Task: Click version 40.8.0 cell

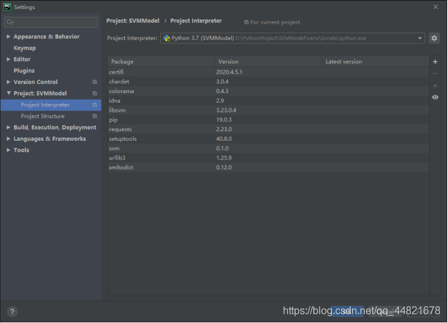Action: click(224, 139)
